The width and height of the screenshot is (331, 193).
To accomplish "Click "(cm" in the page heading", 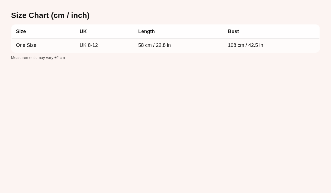I will point(58,15).
